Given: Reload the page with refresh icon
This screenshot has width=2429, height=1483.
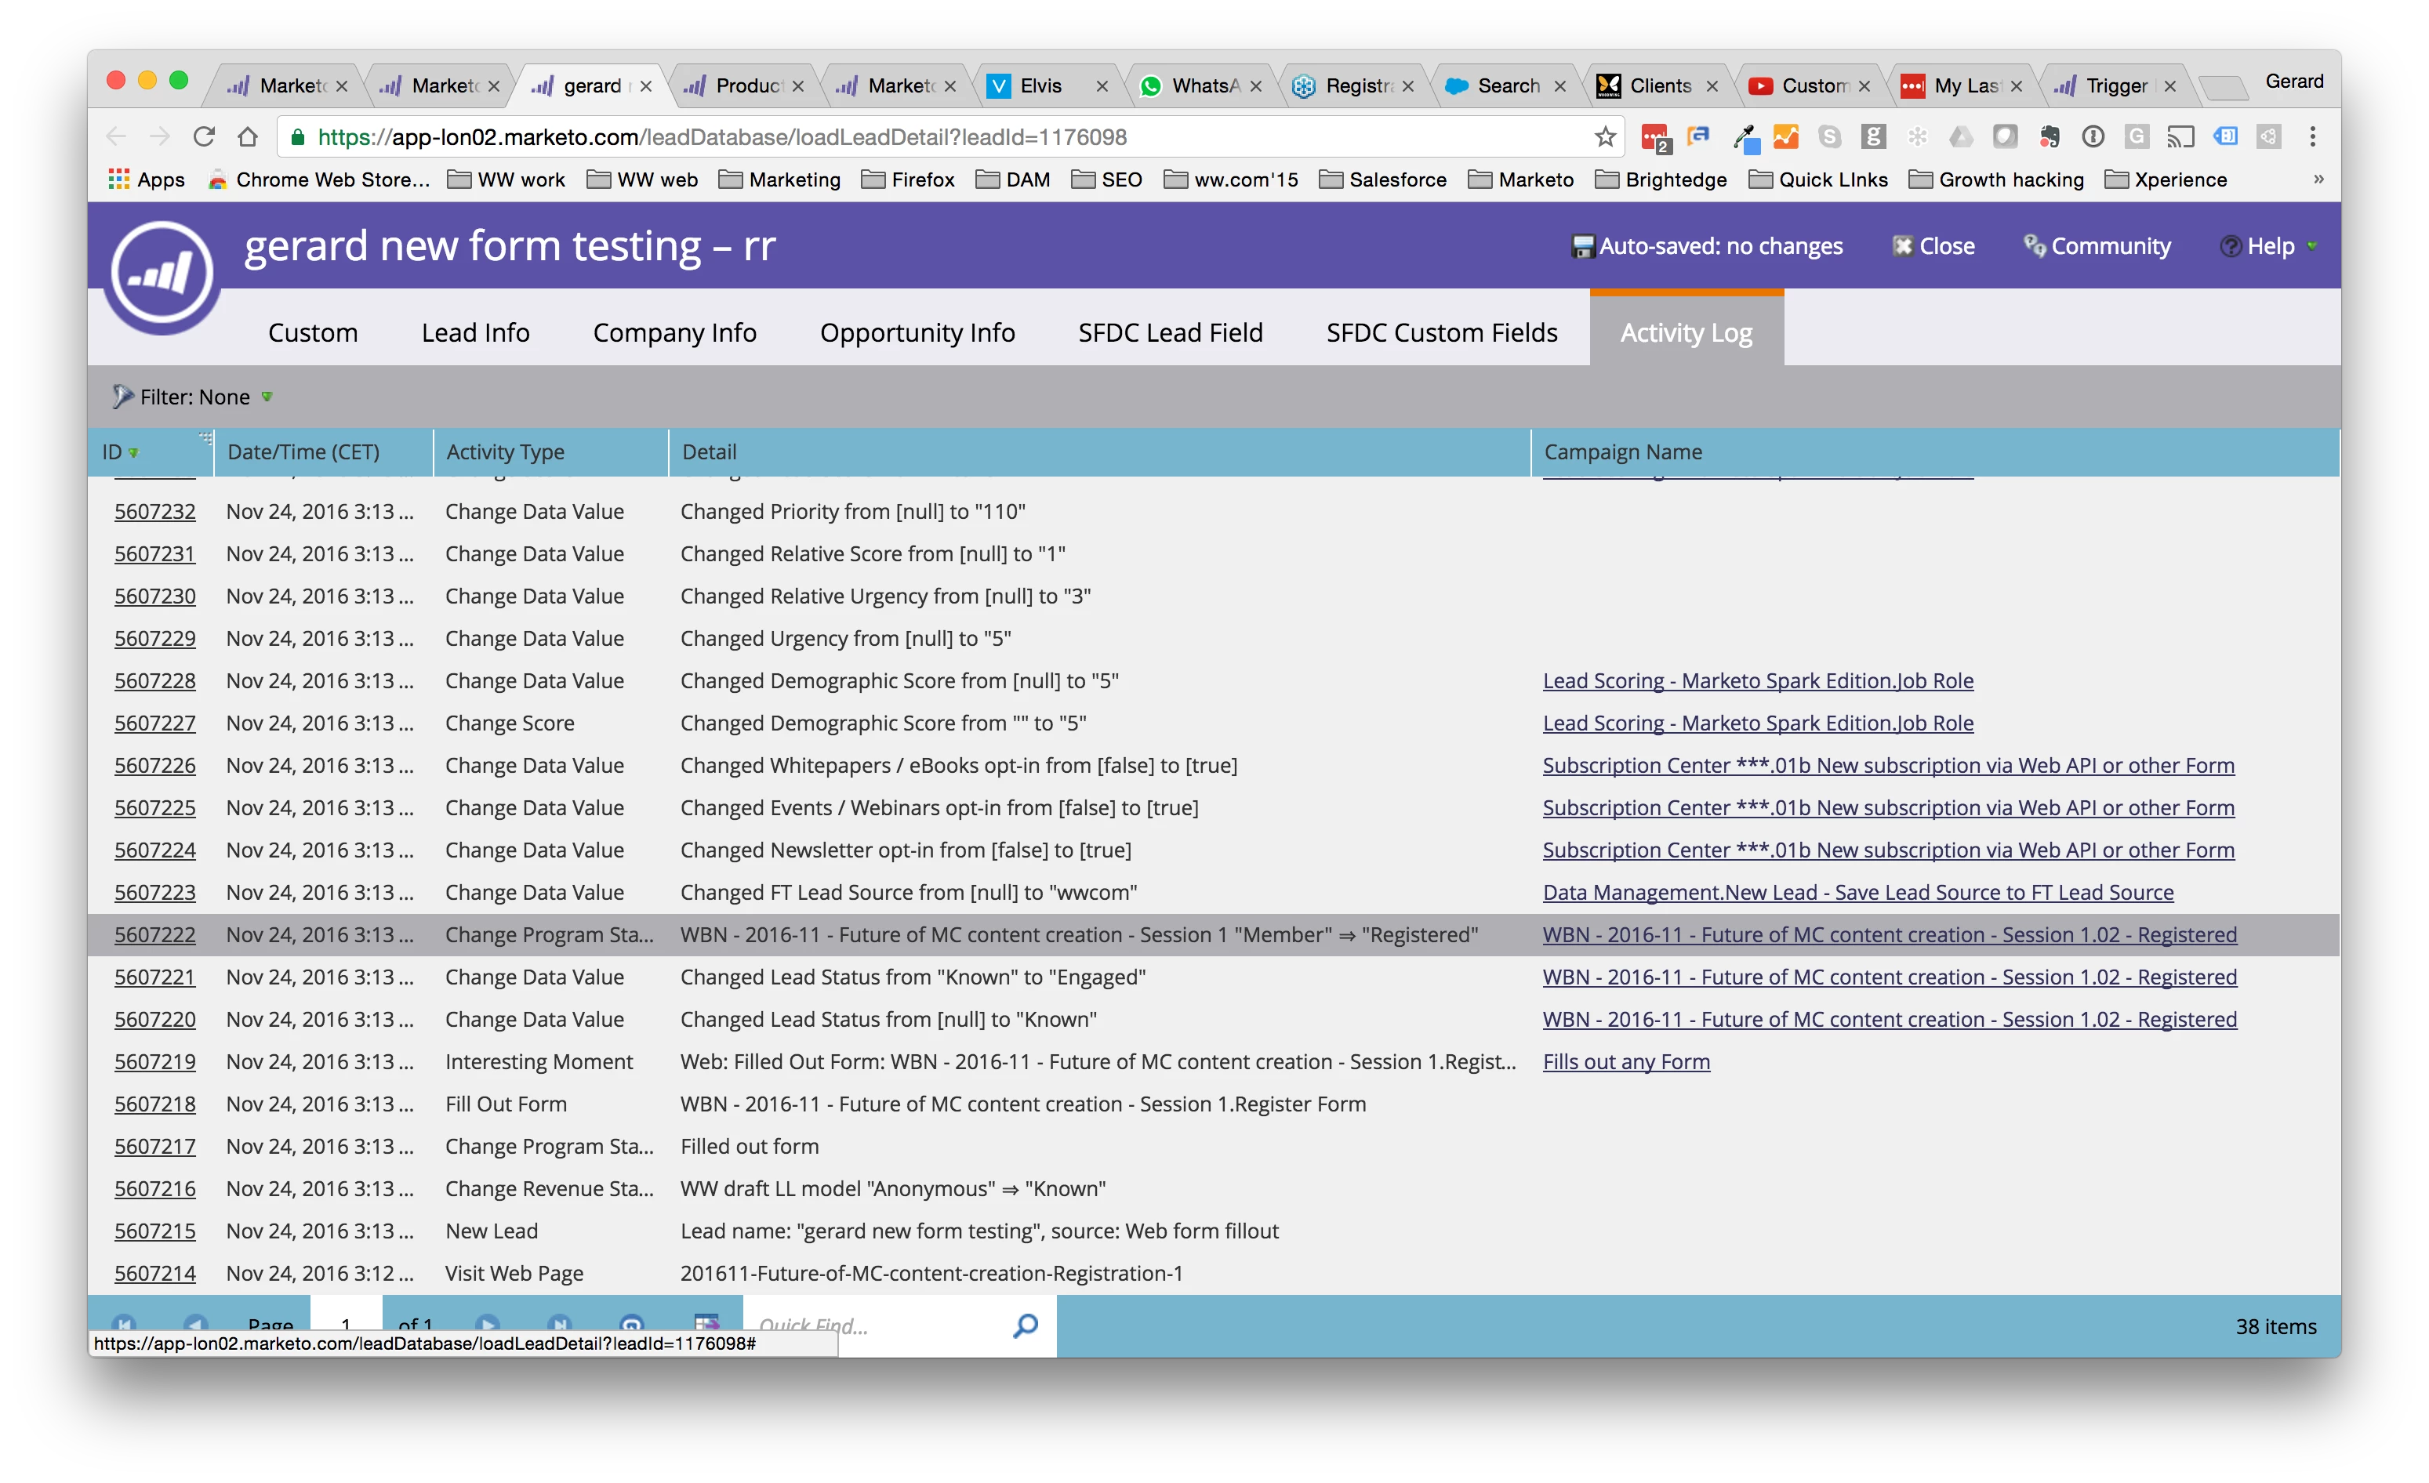Looking at the screenshot, I should pyautogui.click(x=204, y=137).
